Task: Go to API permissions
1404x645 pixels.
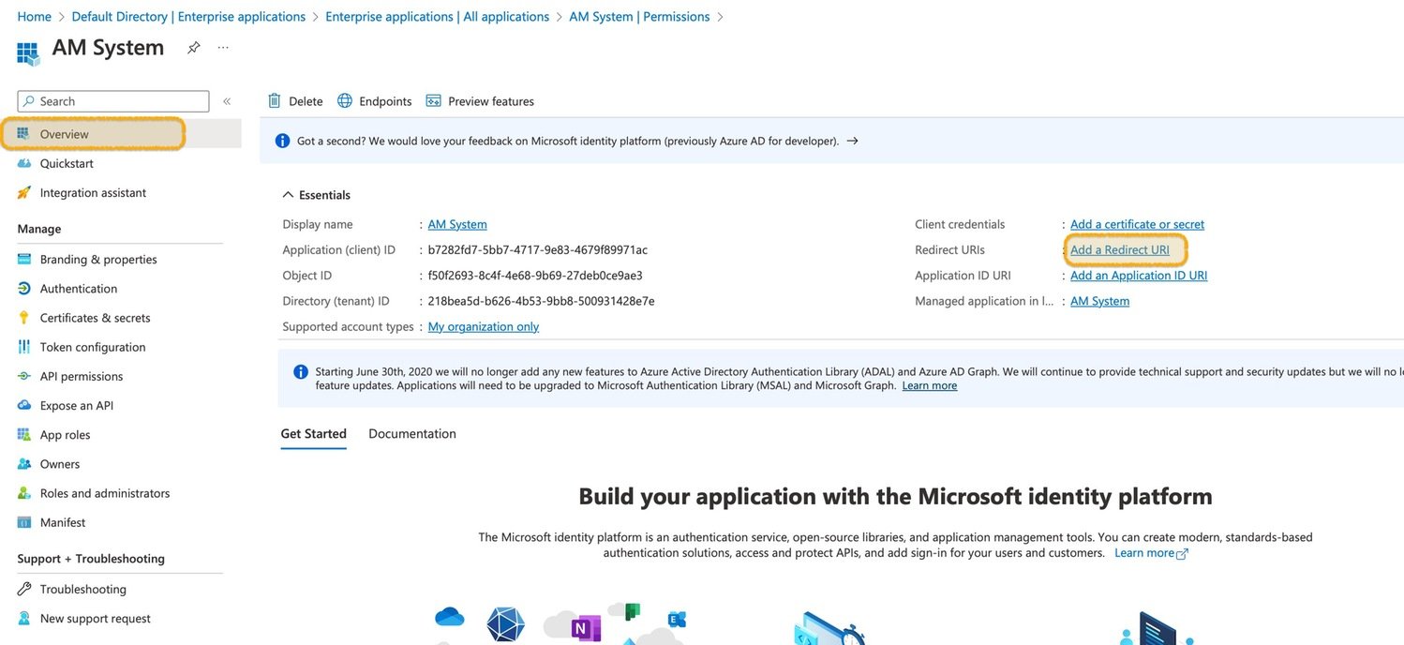Action: point(82,376)
